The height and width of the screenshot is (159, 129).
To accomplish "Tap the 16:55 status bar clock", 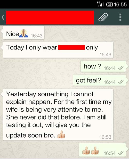I will (x=120, y=4).
